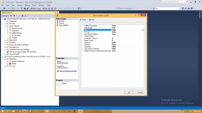Expand the Providers node
This screenshot has height=113, width=202.
coord(10,35)
